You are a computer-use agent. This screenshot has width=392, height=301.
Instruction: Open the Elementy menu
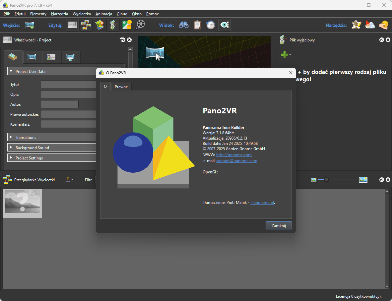(38, 14)
